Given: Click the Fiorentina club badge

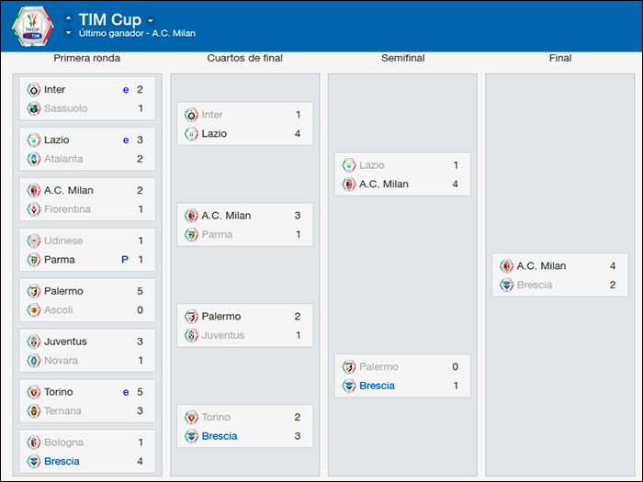Looking at the screenshot, I should 34,209.
